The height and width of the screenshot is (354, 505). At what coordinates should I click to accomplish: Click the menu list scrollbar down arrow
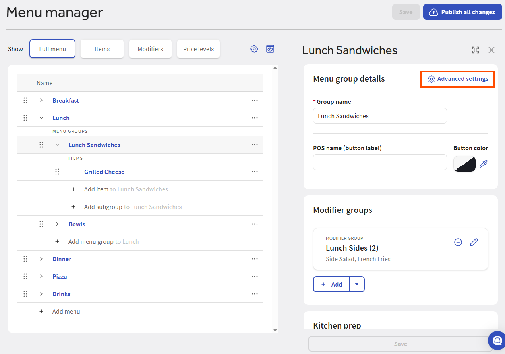tap(275, 329)
